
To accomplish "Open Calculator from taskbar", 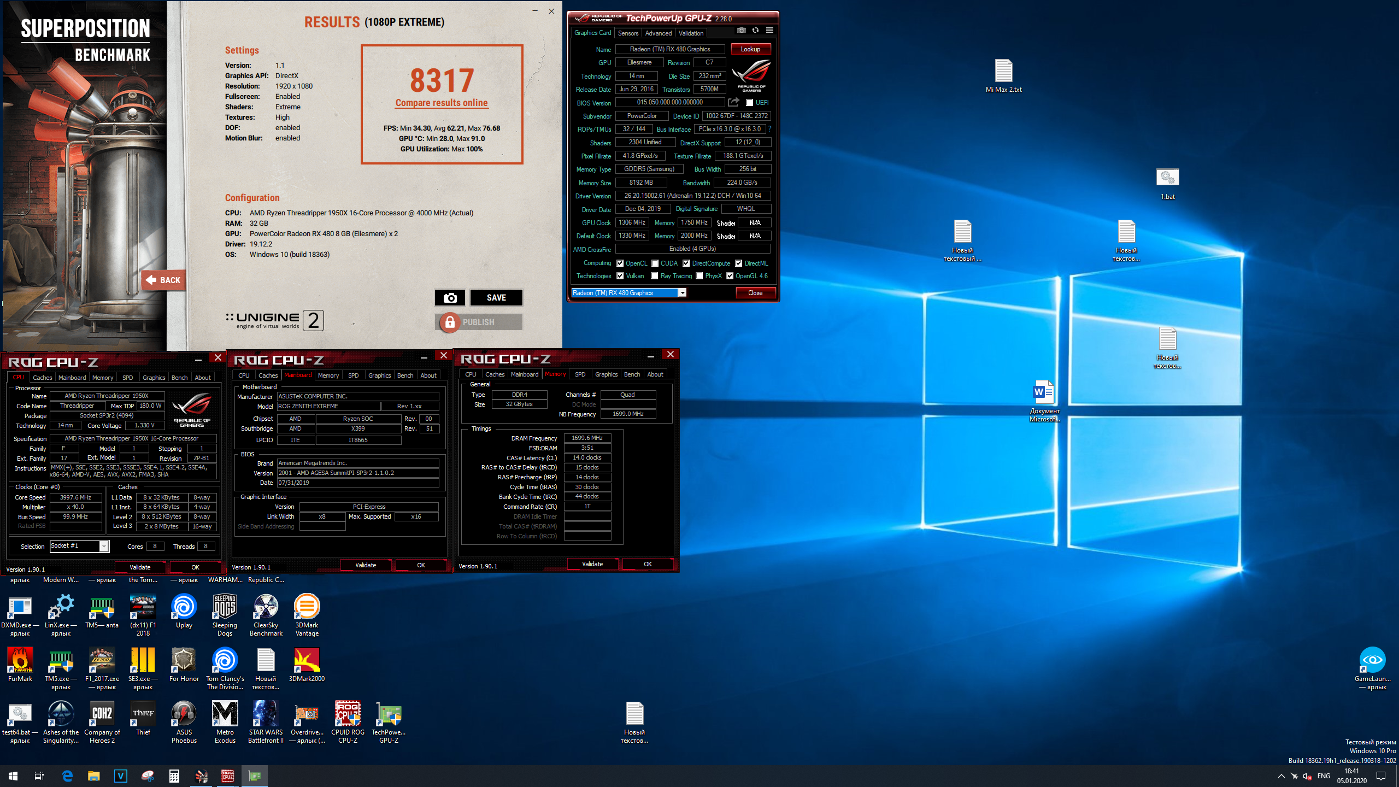I will coord(174,776).
